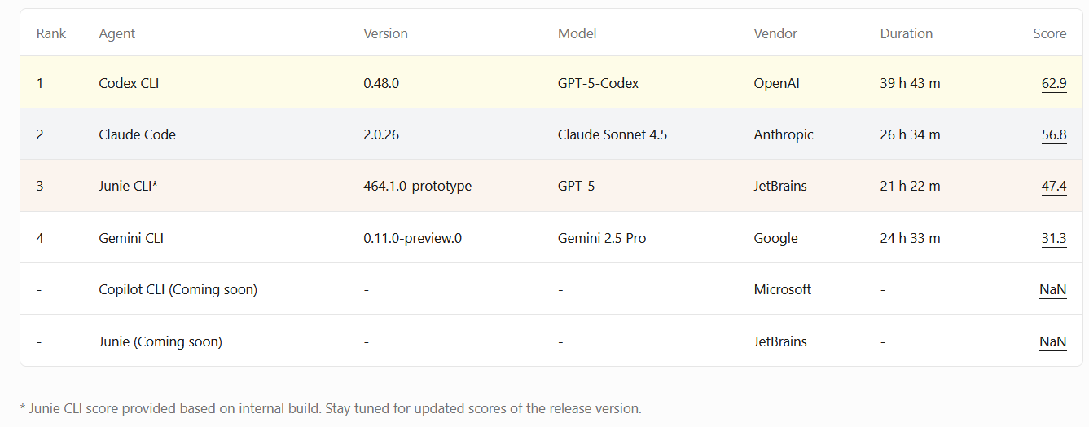Image resolution: width=1089 pixels, height=427 pixels.
Task: Sort by the Duration column header
Action: pos(906,33)
